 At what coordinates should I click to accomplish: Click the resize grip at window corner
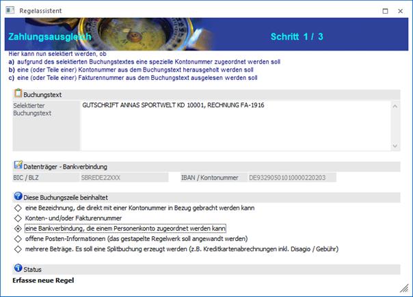404,288
